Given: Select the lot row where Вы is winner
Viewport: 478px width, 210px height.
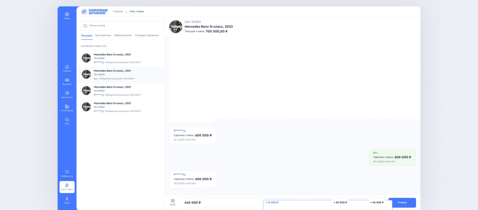Looking at the screenshot, I should click(121, 75).
